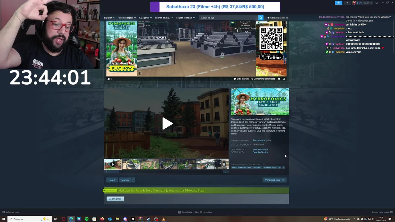This screenshot has width=395, height=222.
Task: Select the sixth screenshot thumbnail of store interior
Action: pyautogui.click(x=206, y=164)
